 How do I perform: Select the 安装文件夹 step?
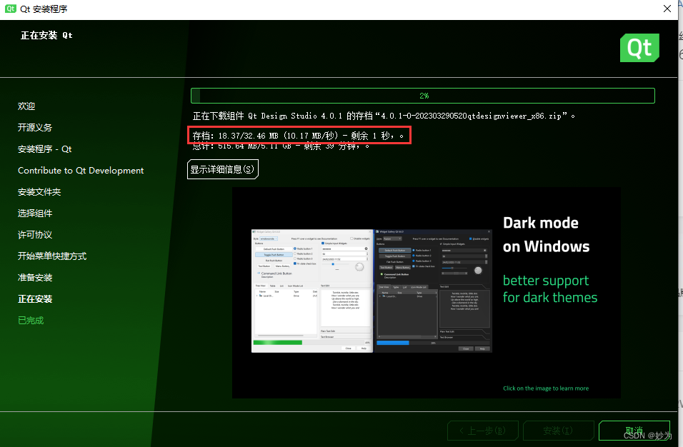[x=39, y=192]
